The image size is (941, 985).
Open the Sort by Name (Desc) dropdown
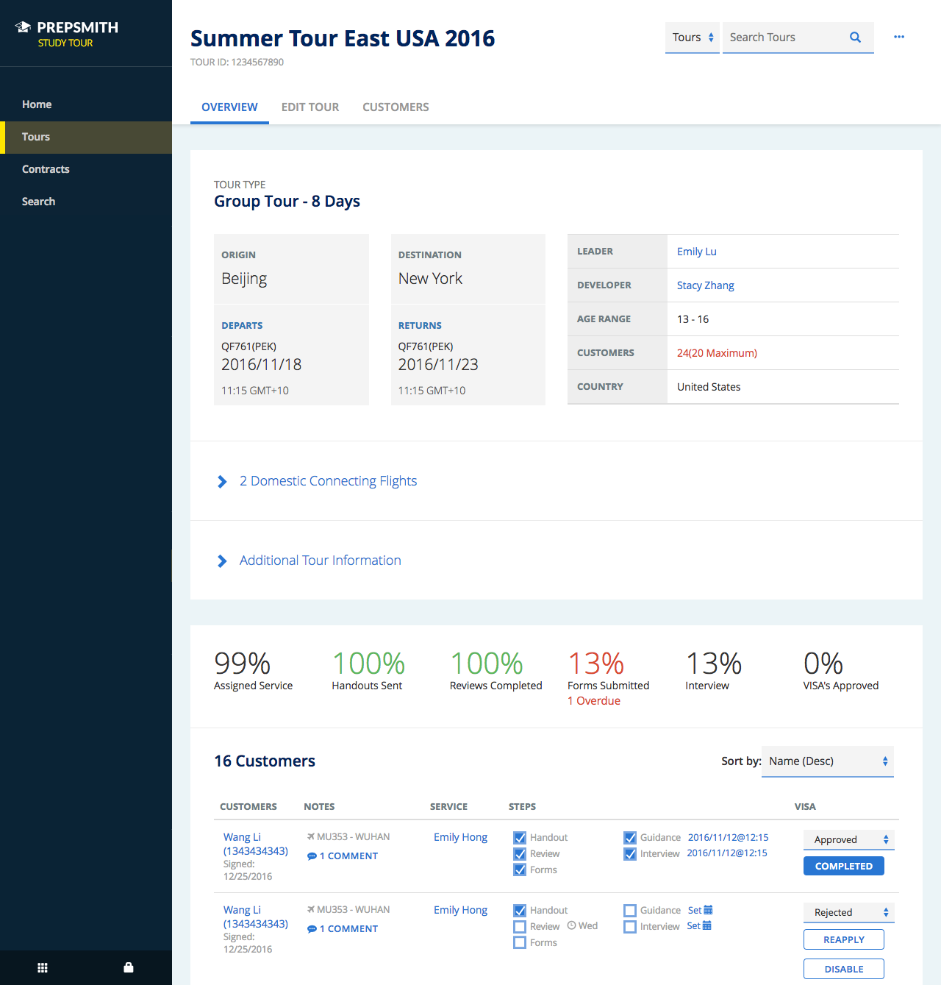[x=828, y=761]
